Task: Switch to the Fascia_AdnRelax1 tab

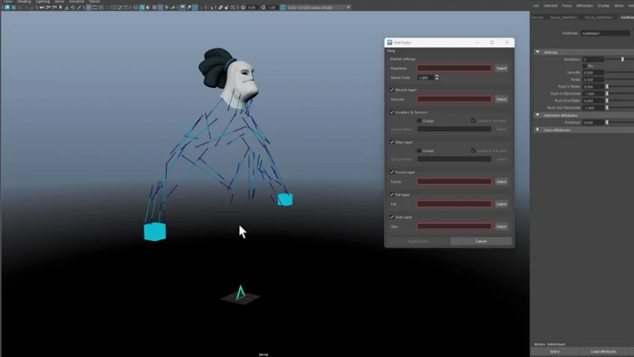Action: (x=599, y=17)
